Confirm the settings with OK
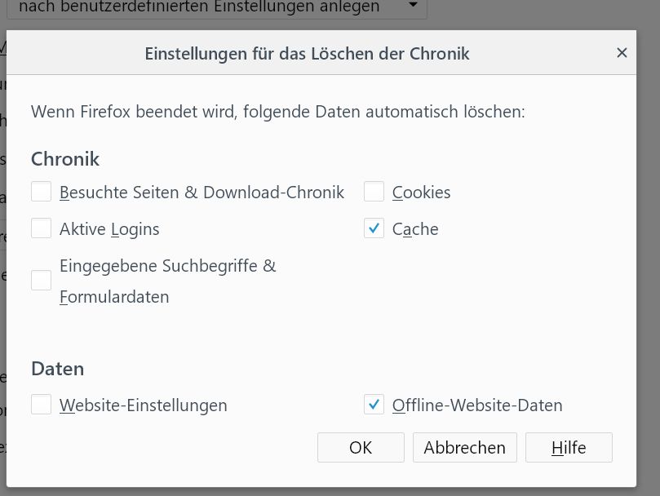 [x=361, y=447]
